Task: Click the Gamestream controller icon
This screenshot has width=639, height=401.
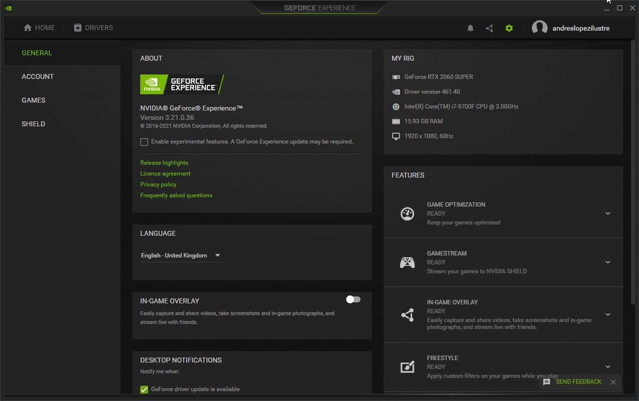Action: (x=407, y=262)
